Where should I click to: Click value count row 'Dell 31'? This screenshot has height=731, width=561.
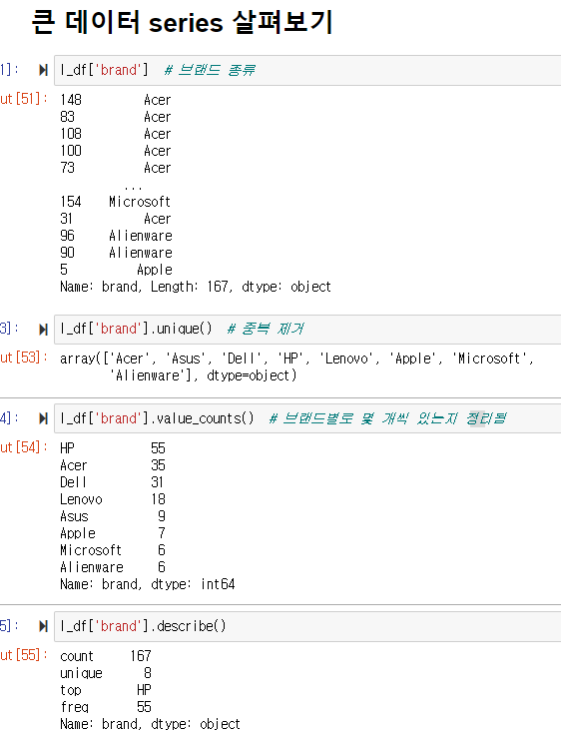[113, 482]
